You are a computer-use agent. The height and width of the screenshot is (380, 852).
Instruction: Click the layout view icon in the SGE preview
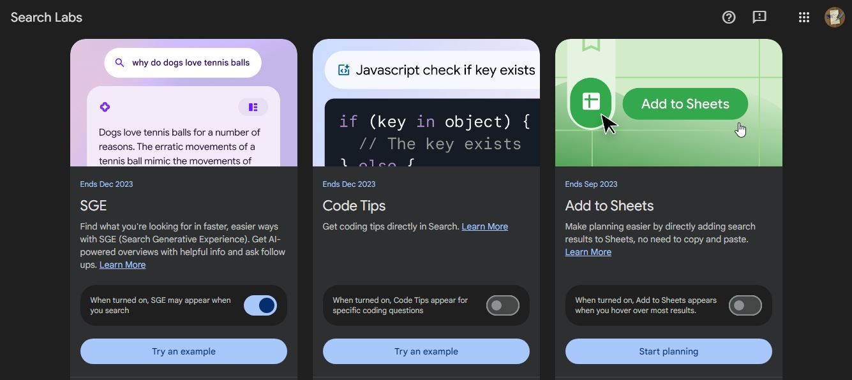pos(253,107)
